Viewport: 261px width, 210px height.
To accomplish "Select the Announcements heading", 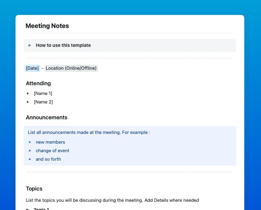I will pyautogui.click(x=46, y=117).
